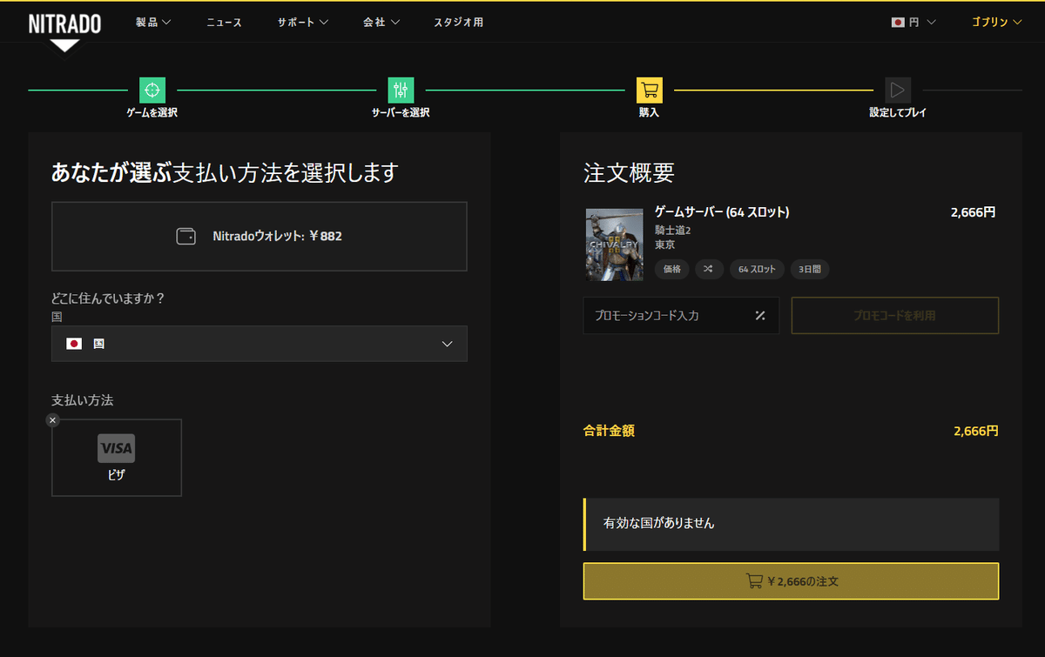Click the 合計金額 label

coord(609,430)
